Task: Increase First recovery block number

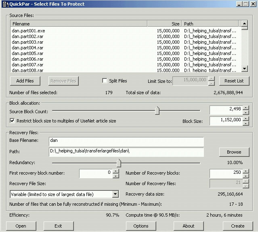Action: [115, 171]
